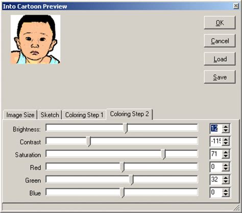This screenshot has width=242, height=213.
Task: Click the Blue slider handle
Action: [122, 193]
